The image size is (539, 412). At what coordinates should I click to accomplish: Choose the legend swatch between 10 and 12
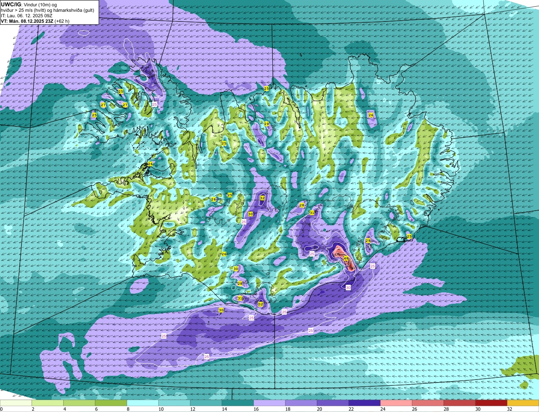click(174, 403)
